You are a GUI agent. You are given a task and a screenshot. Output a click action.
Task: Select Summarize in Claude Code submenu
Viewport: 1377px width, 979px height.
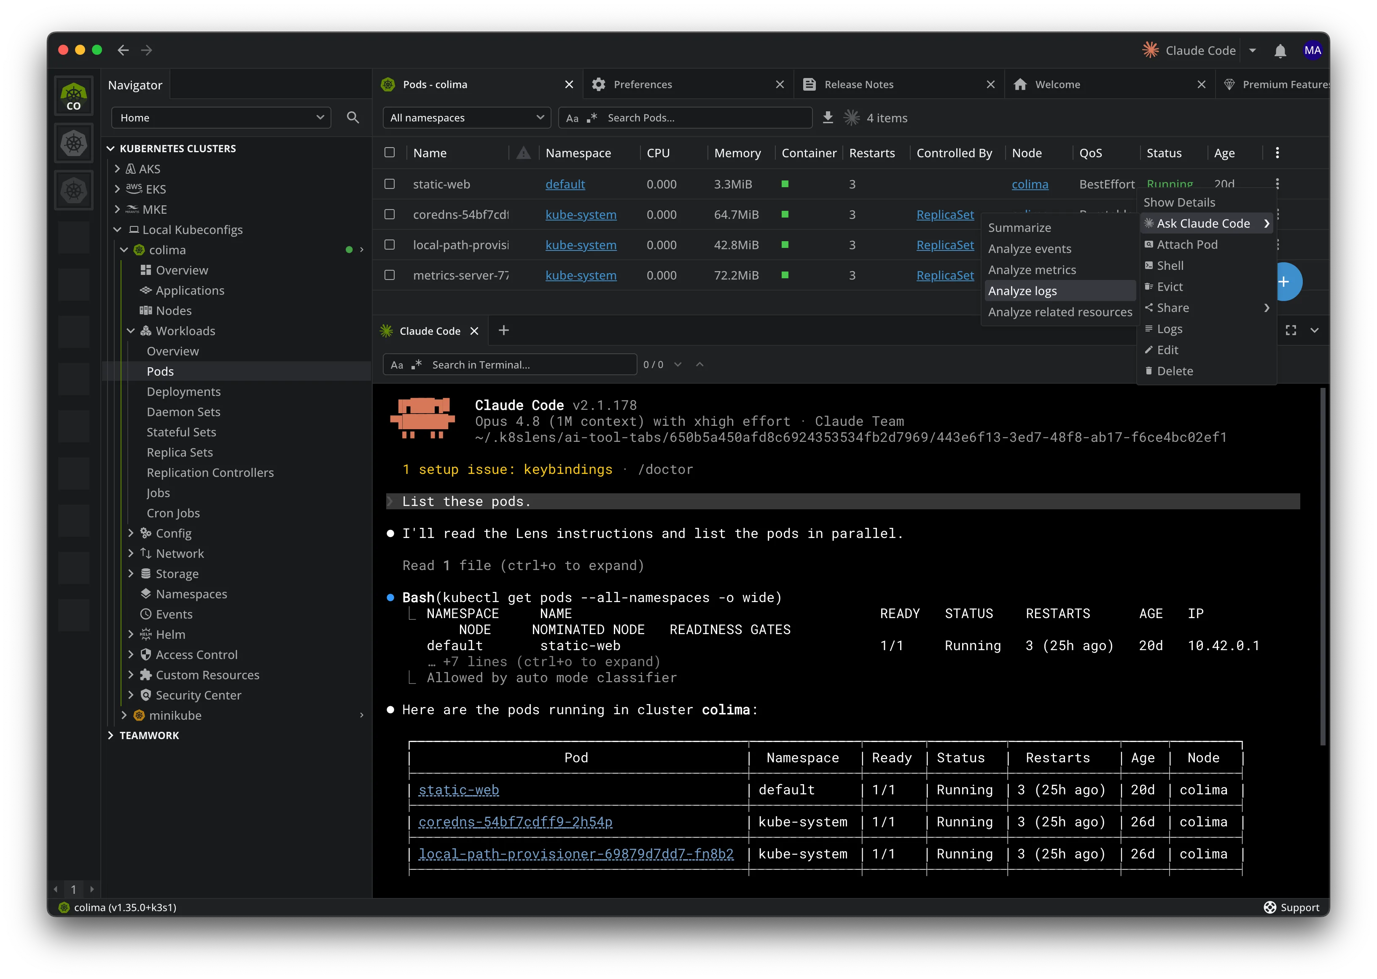(1059, 228)
